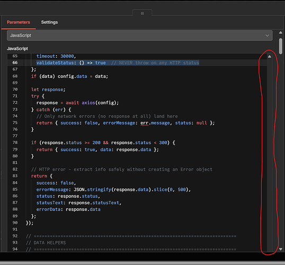Click the JavaScript field label

tap(17, 49)
